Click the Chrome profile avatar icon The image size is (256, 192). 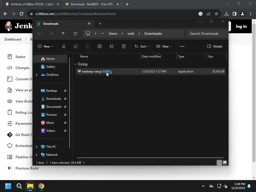[242, 14]
